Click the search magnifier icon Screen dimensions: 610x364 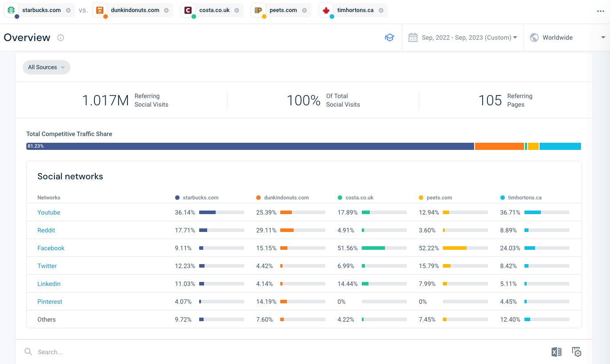point(28,352)
